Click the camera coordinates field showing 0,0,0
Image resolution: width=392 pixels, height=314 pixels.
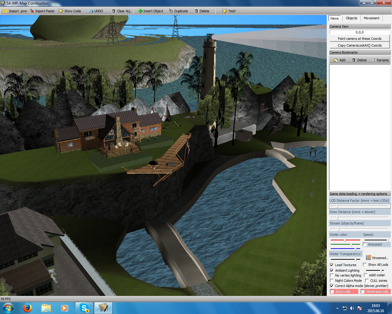coord(360,32)
